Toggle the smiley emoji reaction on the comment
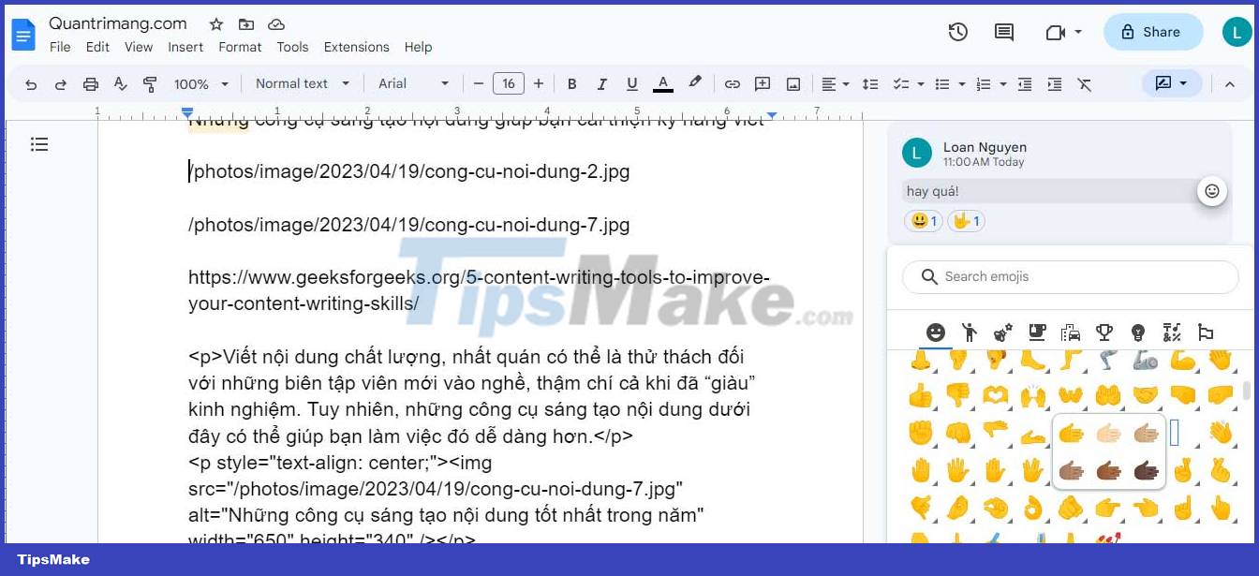Viewport: 1259px width, 576px height. coord(922,221)
